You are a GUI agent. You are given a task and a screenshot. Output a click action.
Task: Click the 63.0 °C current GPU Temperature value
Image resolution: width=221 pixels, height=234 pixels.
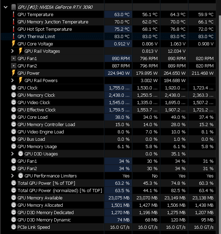pyautogui.click(x=122, y=14)
